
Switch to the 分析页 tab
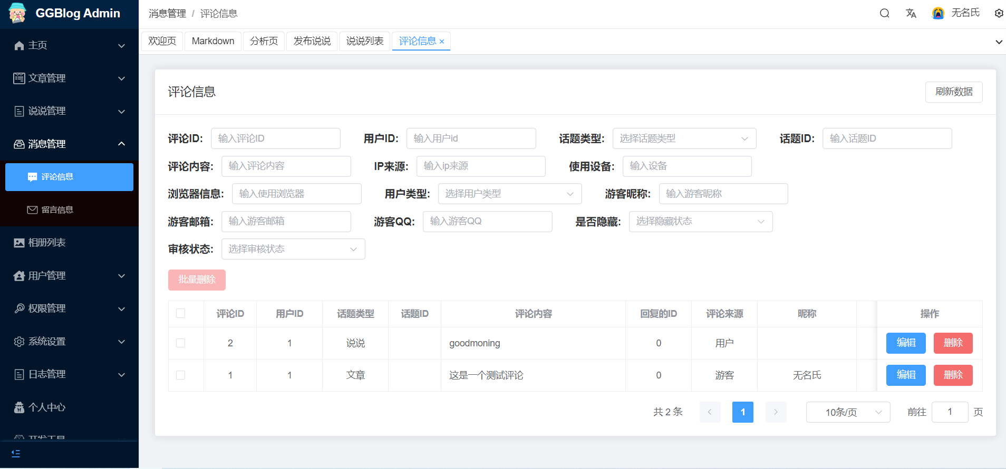coord(264,41)
